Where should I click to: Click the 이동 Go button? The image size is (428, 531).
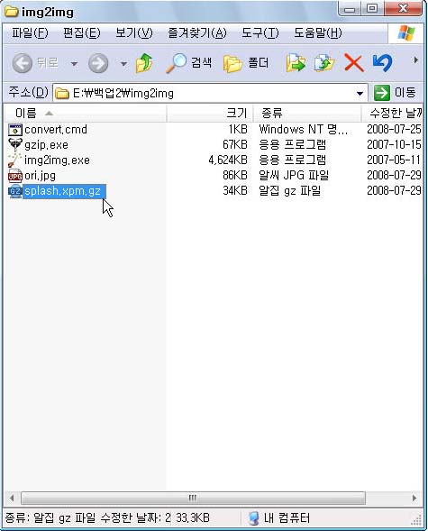(396, 93)
